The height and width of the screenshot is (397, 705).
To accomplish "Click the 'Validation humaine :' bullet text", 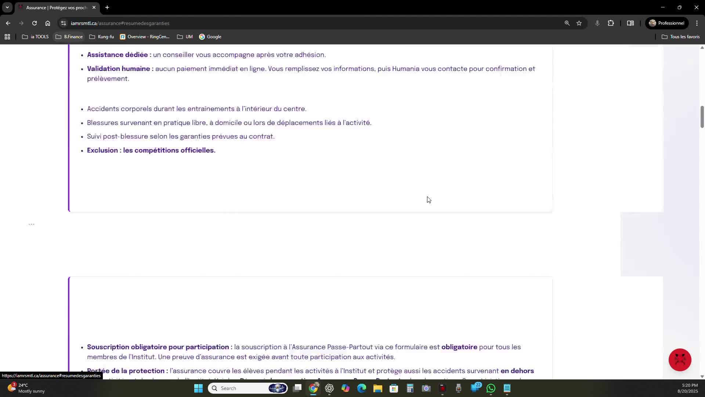I will 120,69.
